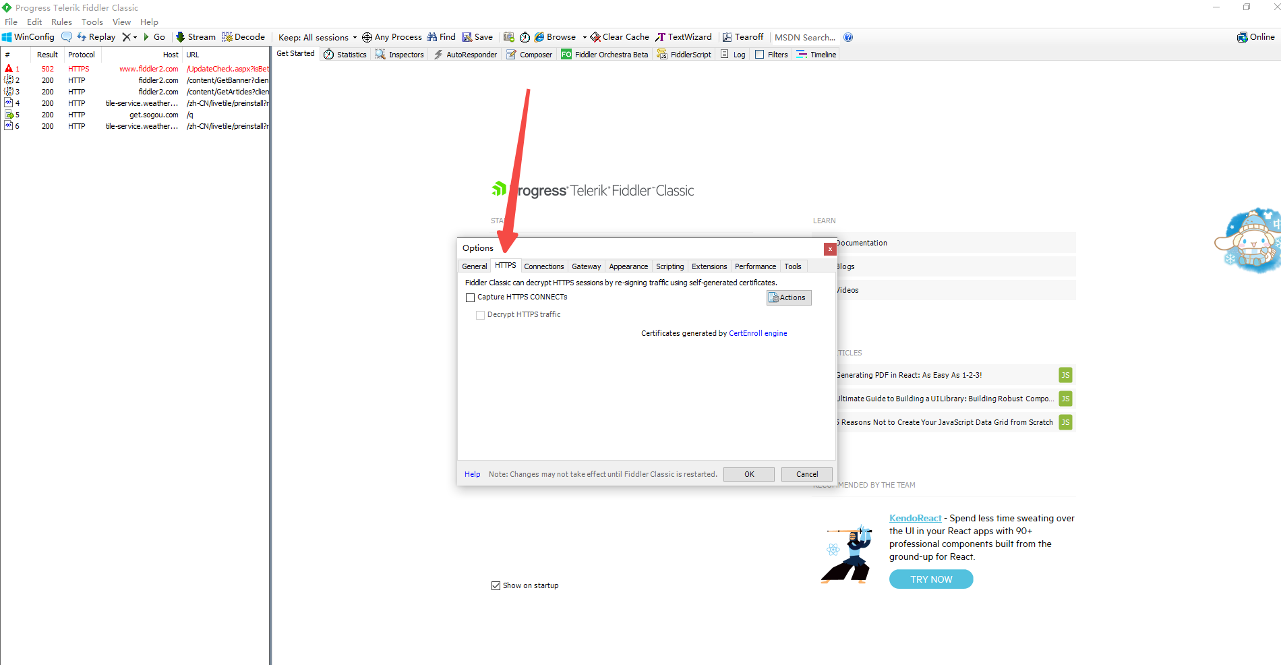The image size is (1281, 665).
Task: Select the Appearance tab in Options
Action: coord(628,266)
